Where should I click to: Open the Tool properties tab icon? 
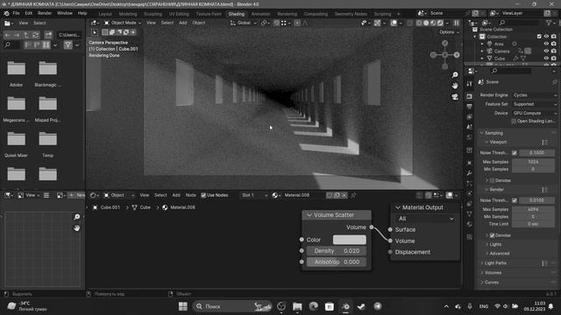tap(470, 84)
